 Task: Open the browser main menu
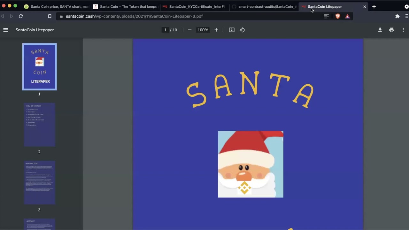pos(407,16)
